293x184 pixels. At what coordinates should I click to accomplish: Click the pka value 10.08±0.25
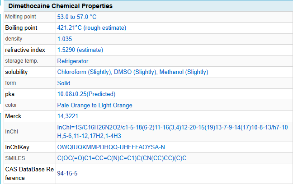[x=86, y=94]
